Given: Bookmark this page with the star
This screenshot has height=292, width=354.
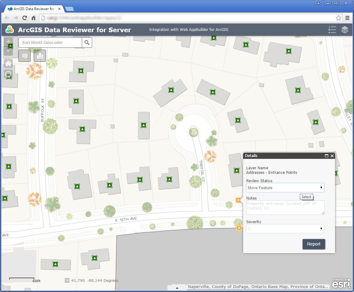Looking at the screenshot, I should (x=338, y=18).
